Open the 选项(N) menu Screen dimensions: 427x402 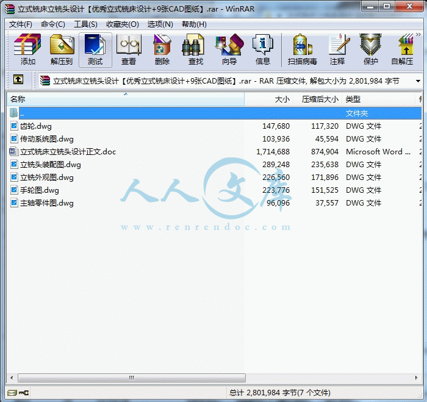pos(160,24)
